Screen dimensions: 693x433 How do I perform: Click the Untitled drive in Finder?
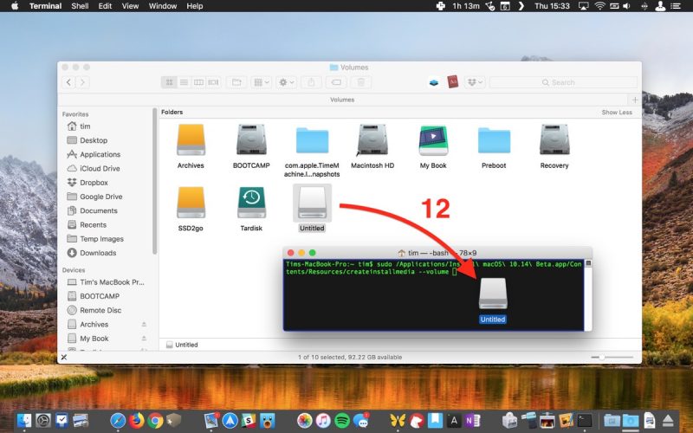pos(312,203)
